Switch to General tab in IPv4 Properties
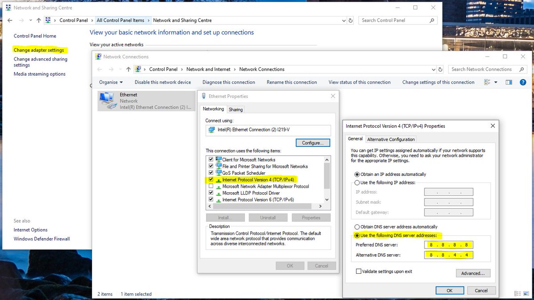The image size is (534, 300). 355,139
